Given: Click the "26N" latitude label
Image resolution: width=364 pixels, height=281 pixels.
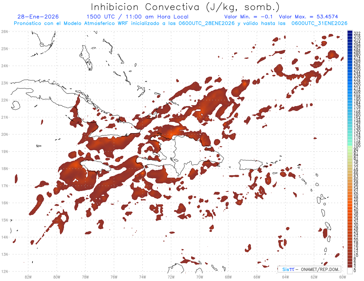Looking at the screenshot, I should click(x=4, y=32).
